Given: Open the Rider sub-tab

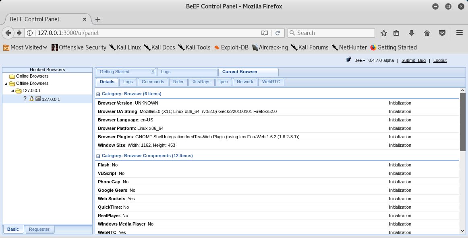Looking at the screenshot, I should click(x=178, y=82).
